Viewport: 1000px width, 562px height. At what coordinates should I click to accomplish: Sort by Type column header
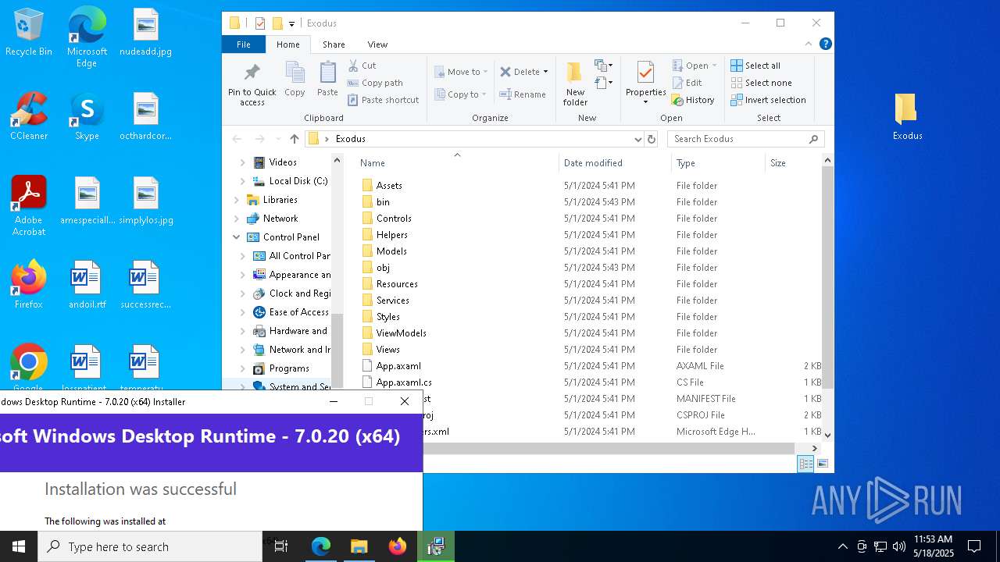pos(718,163)
